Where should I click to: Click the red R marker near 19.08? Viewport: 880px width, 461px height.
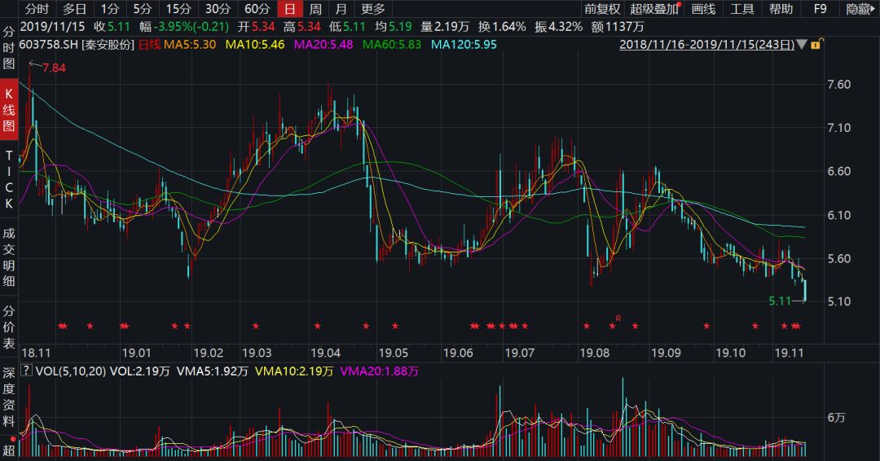[618, 318]
